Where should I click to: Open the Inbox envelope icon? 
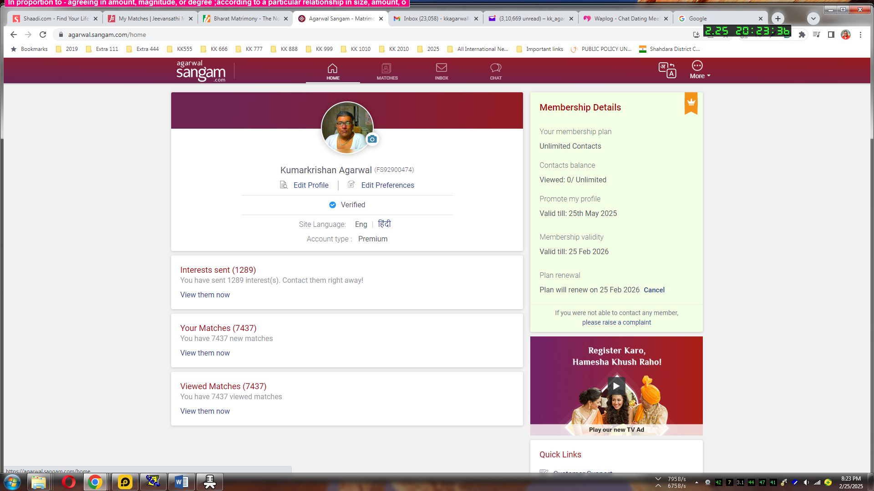[x=441, y=70]
